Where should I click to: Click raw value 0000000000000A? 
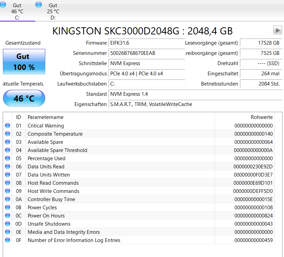253,150
